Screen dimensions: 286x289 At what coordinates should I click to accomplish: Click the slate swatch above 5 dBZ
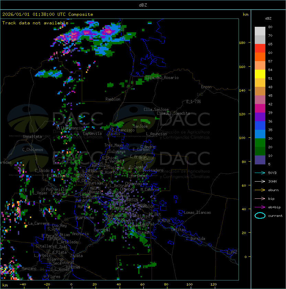260,160
